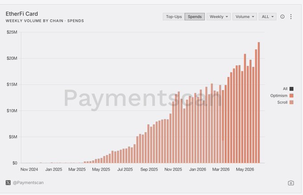Open the three-dot more options menu
The image size is (303, 195).
[291, 16]
